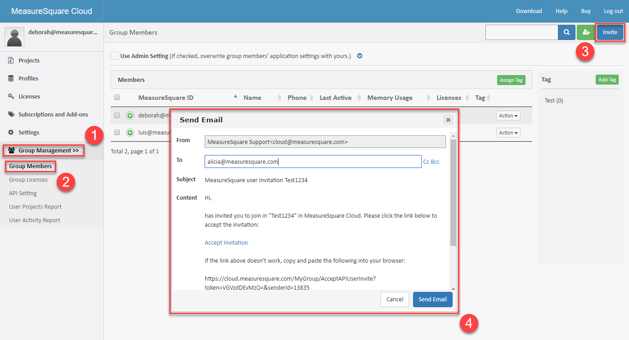Click the Invite button

point(610,32)
